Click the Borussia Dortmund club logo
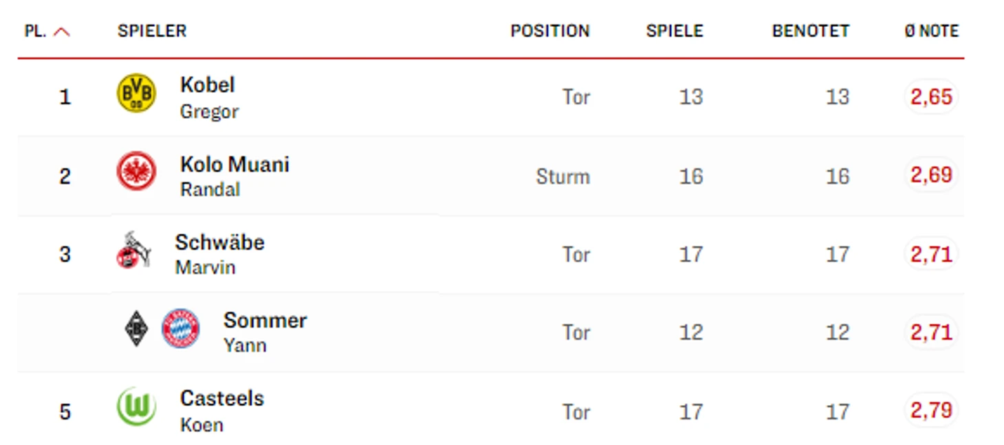1004x445 pixels. coord(136,93)
